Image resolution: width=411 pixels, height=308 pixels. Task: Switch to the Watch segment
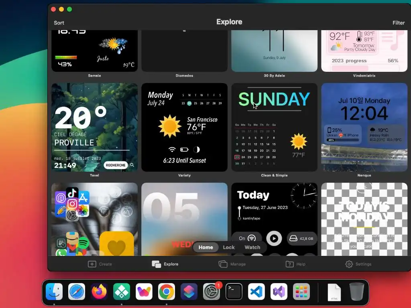tap(252, 247)
